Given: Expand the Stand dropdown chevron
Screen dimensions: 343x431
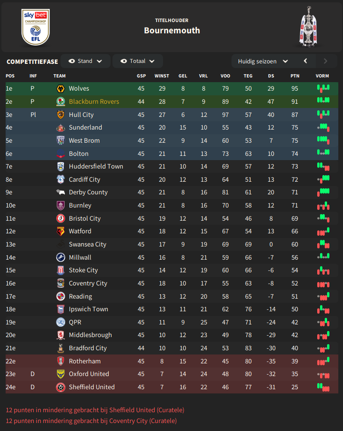Looking at the screenshot, I should (x=100, y=62).
